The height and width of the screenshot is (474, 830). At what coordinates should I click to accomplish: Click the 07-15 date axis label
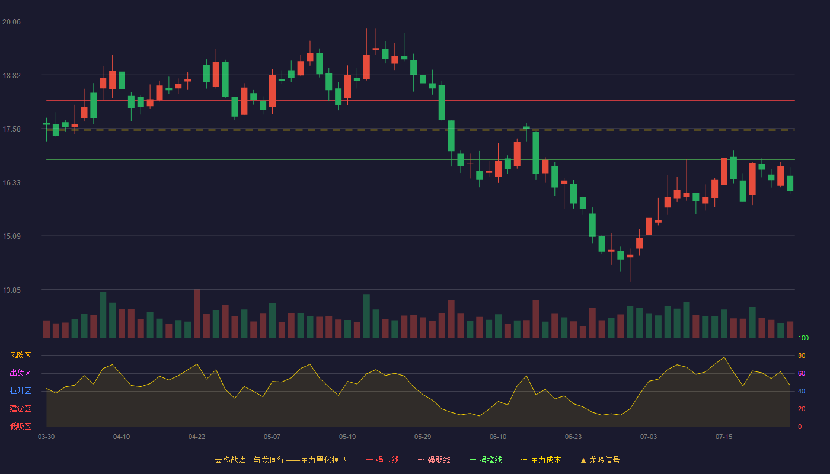click(724, 437)
